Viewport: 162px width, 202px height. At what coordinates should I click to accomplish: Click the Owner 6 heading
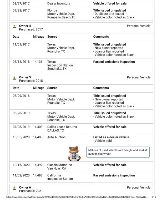coord(25,188)
